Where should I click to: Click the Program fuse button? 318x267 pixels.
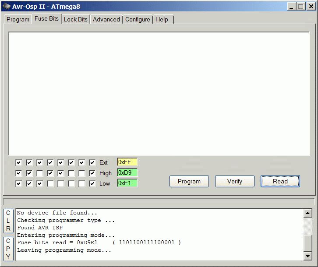pos(189,181)
